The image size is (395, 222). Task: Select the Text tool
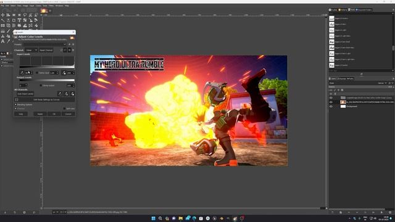pyautogui.click(x=2, y=41)
